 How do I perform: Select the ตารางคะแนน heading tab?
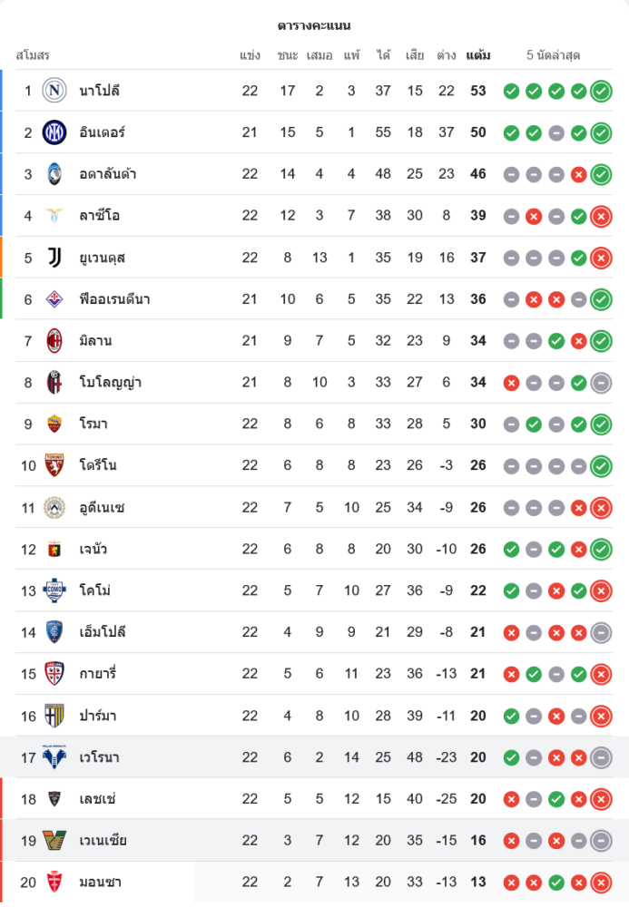314,25
